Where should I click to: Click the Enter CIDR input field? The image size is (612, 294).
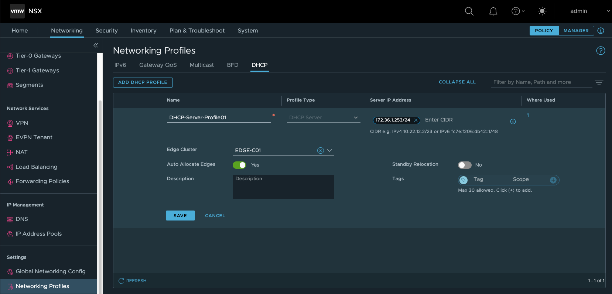tap(465, 120)
